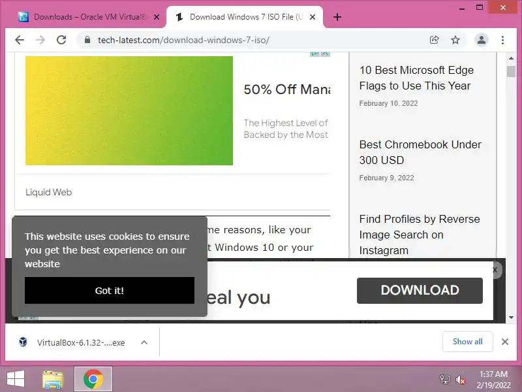
Task: Open the Chrome three-dot menu
Action: [x=502, y=40]
